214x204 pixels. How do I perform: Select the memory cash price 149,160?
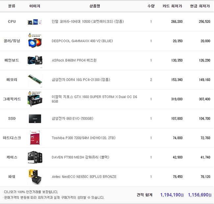(x=204, y=80)
